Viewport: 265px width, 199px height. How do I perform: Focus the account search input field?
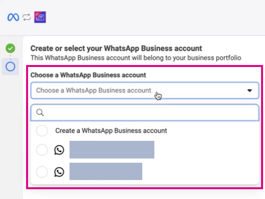click(150, 113)
